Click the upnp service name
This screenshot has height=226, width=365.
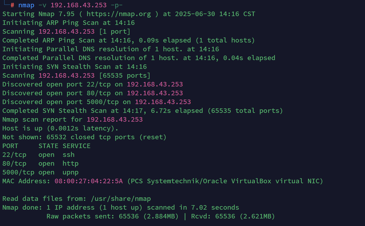[71, 172]
